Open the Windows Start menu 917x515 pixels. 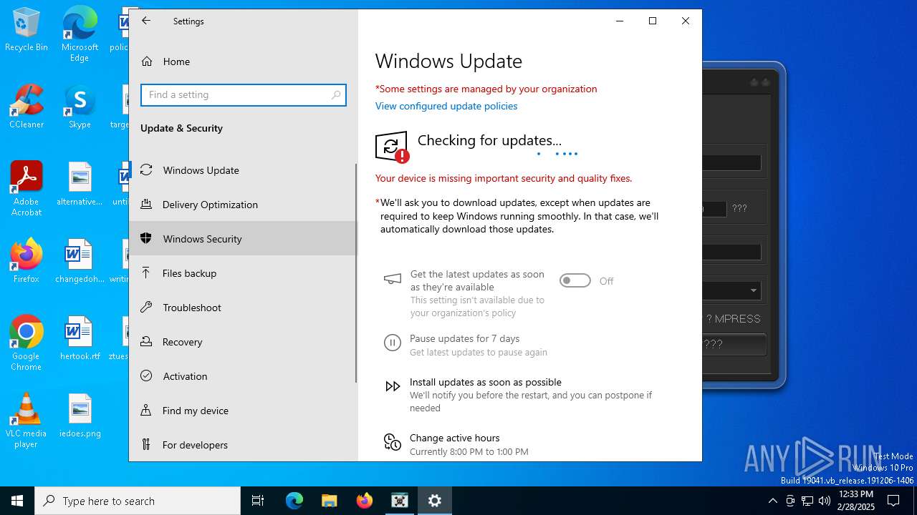pyautogui.click(x=17, y=501)
